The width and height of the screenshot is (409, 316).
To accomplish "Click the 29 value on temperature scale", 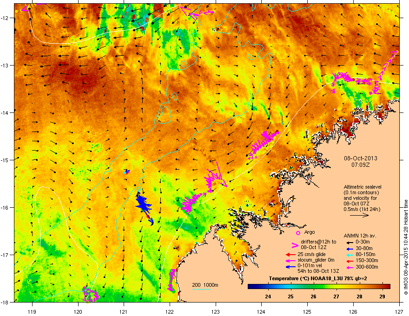I will (382, 296).
